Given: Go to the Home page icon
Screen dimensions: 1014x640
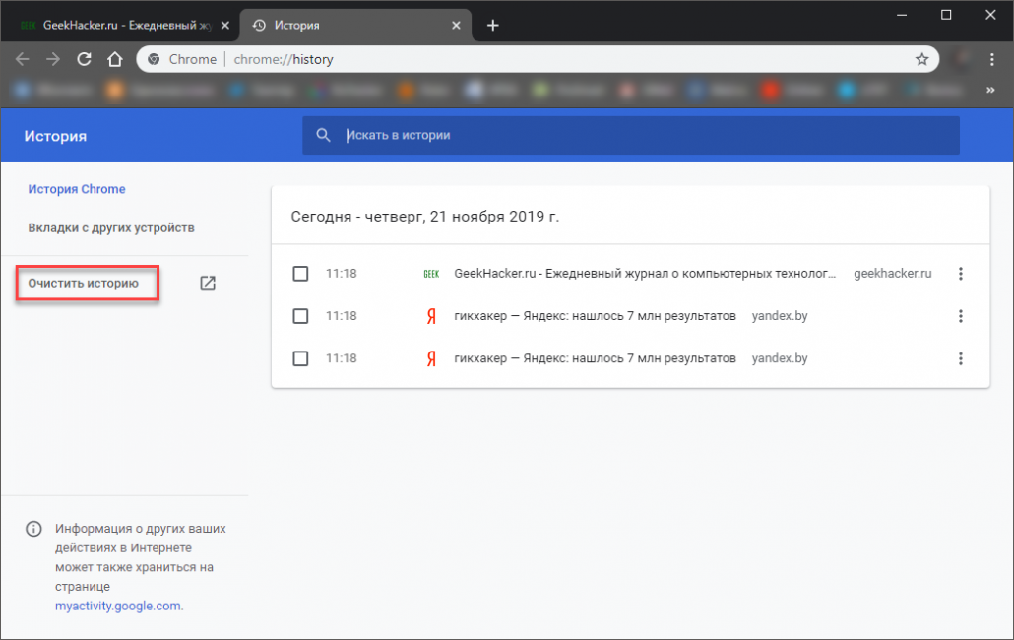Looking at the screenshot, I should [x=115, y=59].
